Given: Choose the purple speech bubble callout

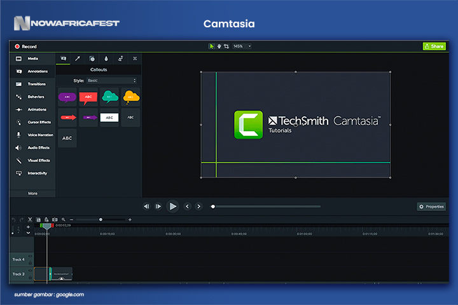Looking at the screenshot, I should tap(67, 97).
